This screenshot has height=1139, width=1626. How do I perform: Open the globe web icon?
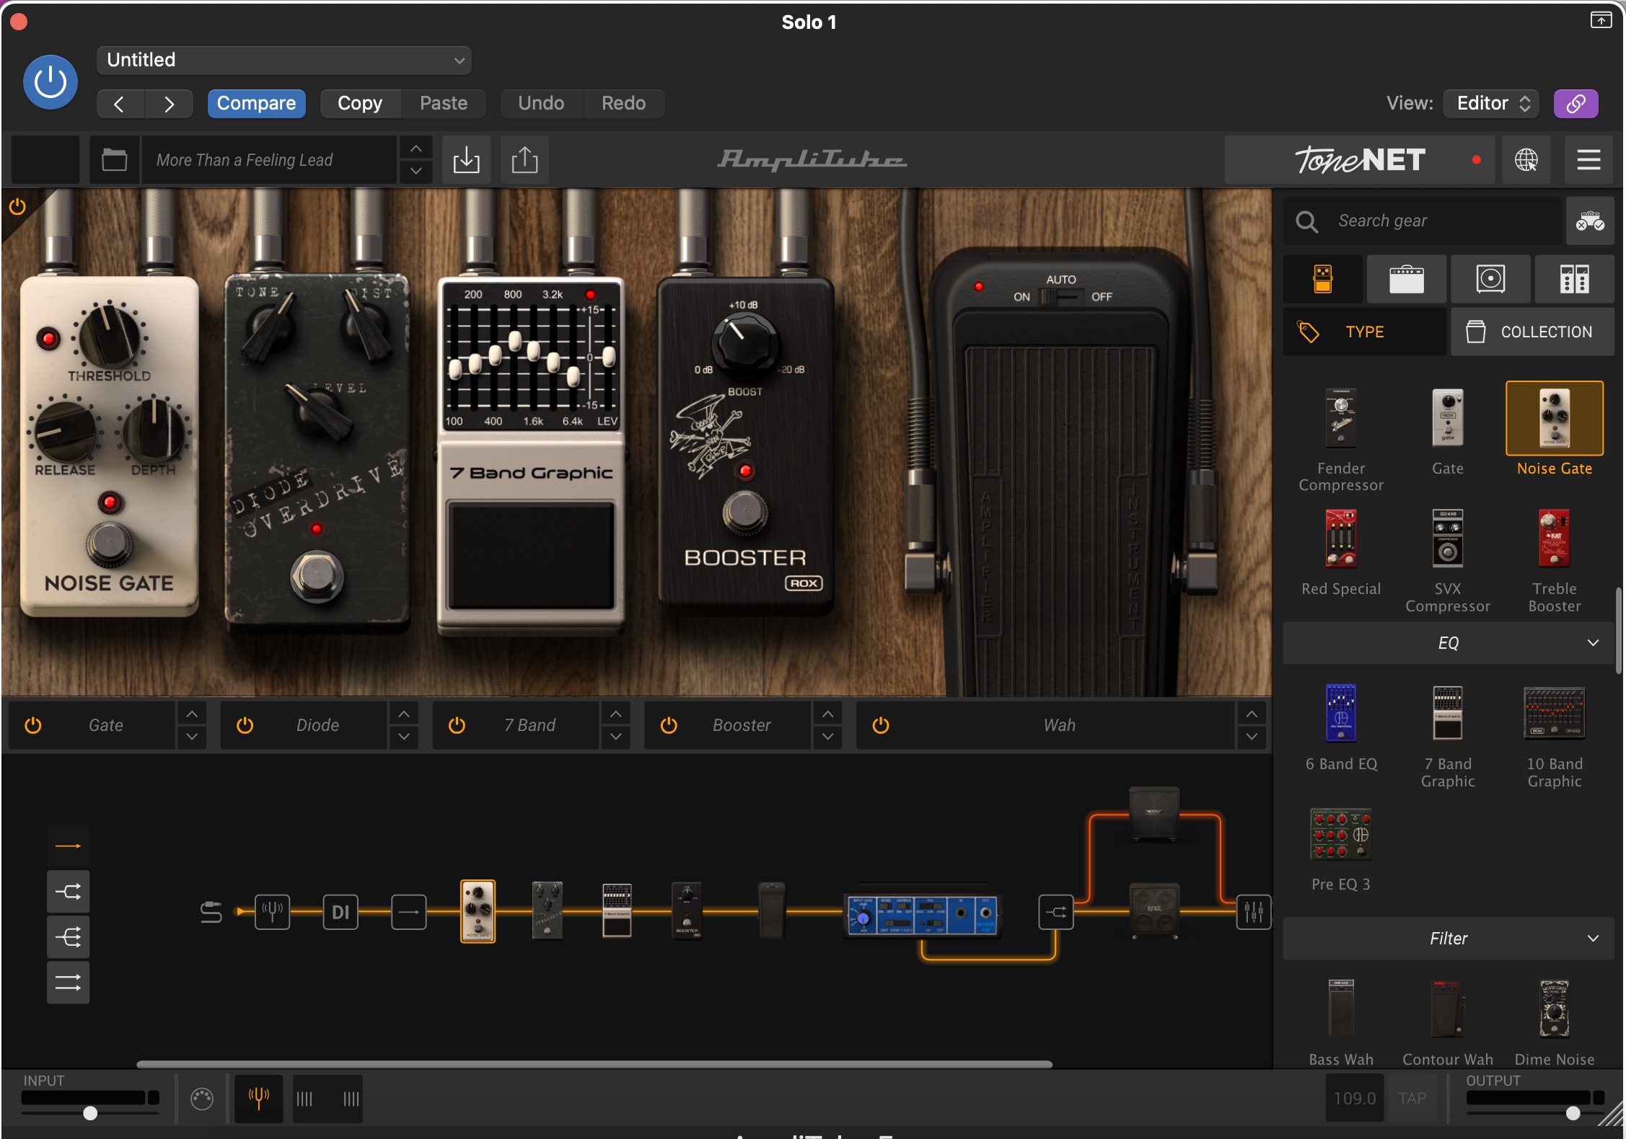click(1526, 159)
